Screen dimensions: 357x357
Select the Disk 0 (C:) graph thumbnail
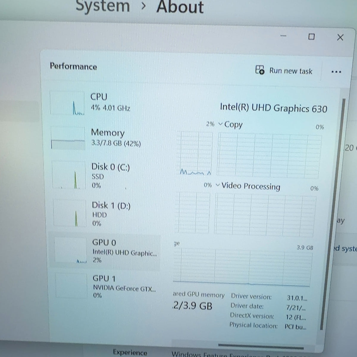(69, 175)
